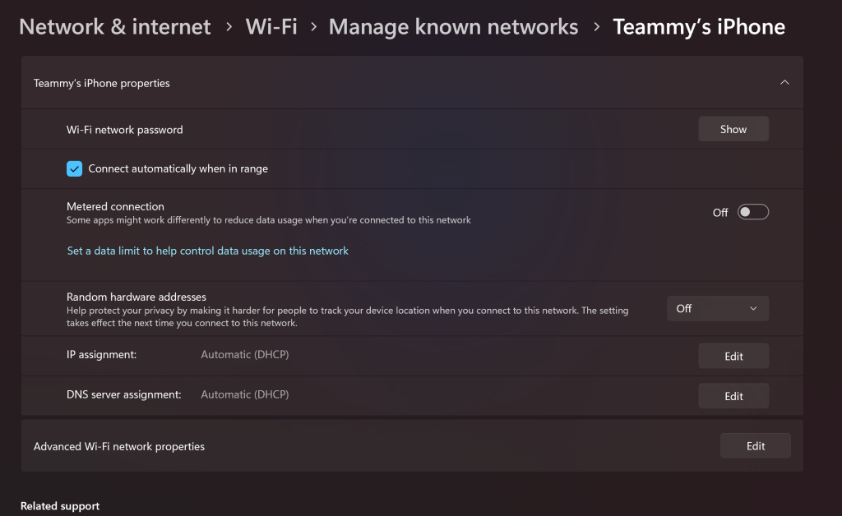Click the "Teammy's iPhone" page title
842x516 pixels.
tap(699, 27)
